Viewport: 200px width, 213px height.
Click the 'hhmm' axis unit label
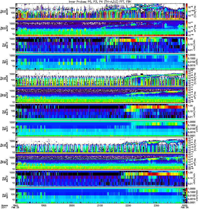point(5,205)
